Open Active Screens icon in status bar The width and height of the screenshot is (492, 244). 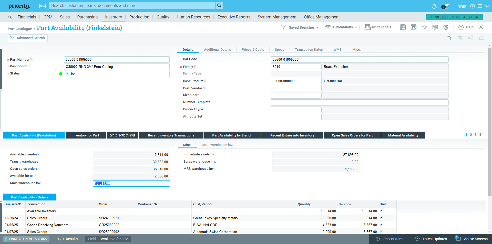click(458, 238)
